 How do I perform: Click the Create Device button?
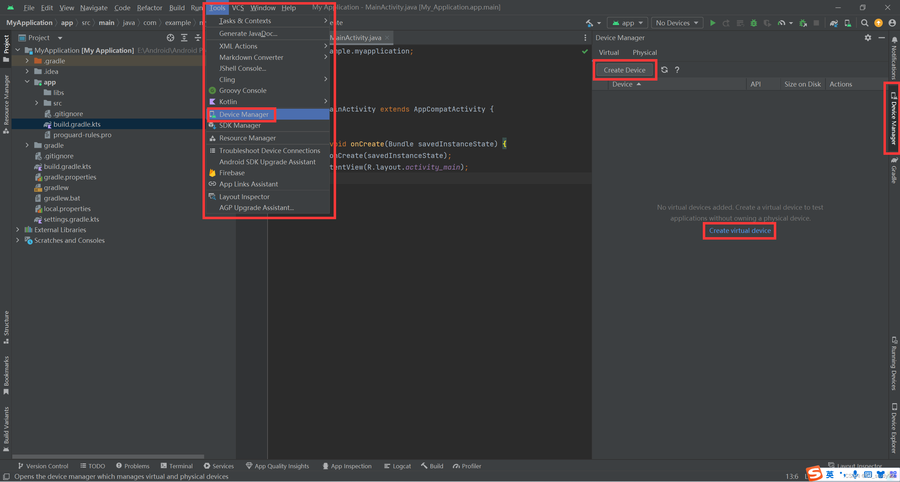[x=624, y=70]
